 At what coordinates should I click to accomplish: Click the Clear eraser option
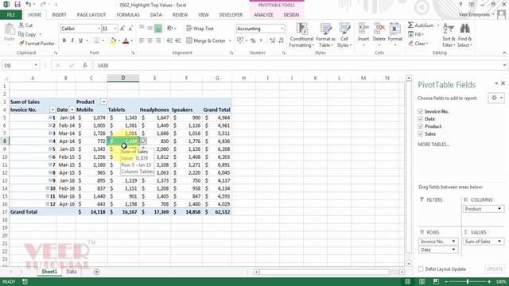[x=418, y=43]
